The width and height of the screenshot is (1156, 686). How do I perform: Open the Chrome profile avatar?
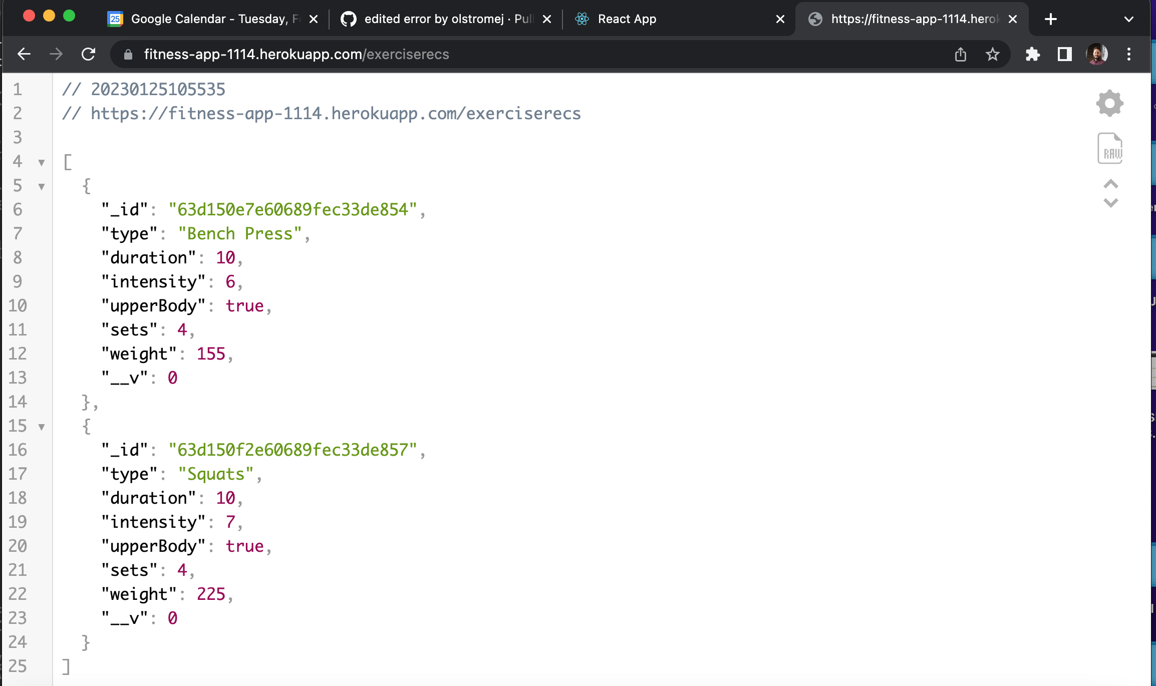(1096, 54)
